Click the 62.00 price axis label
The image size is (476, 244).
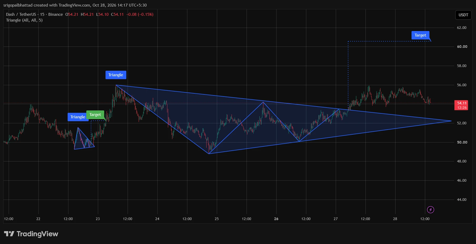[462, 28]
